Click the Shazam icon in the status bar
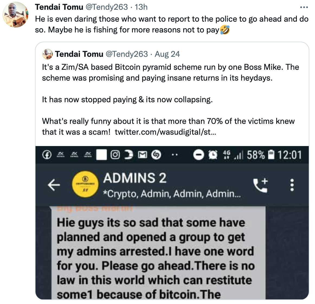 coord(156,155)
